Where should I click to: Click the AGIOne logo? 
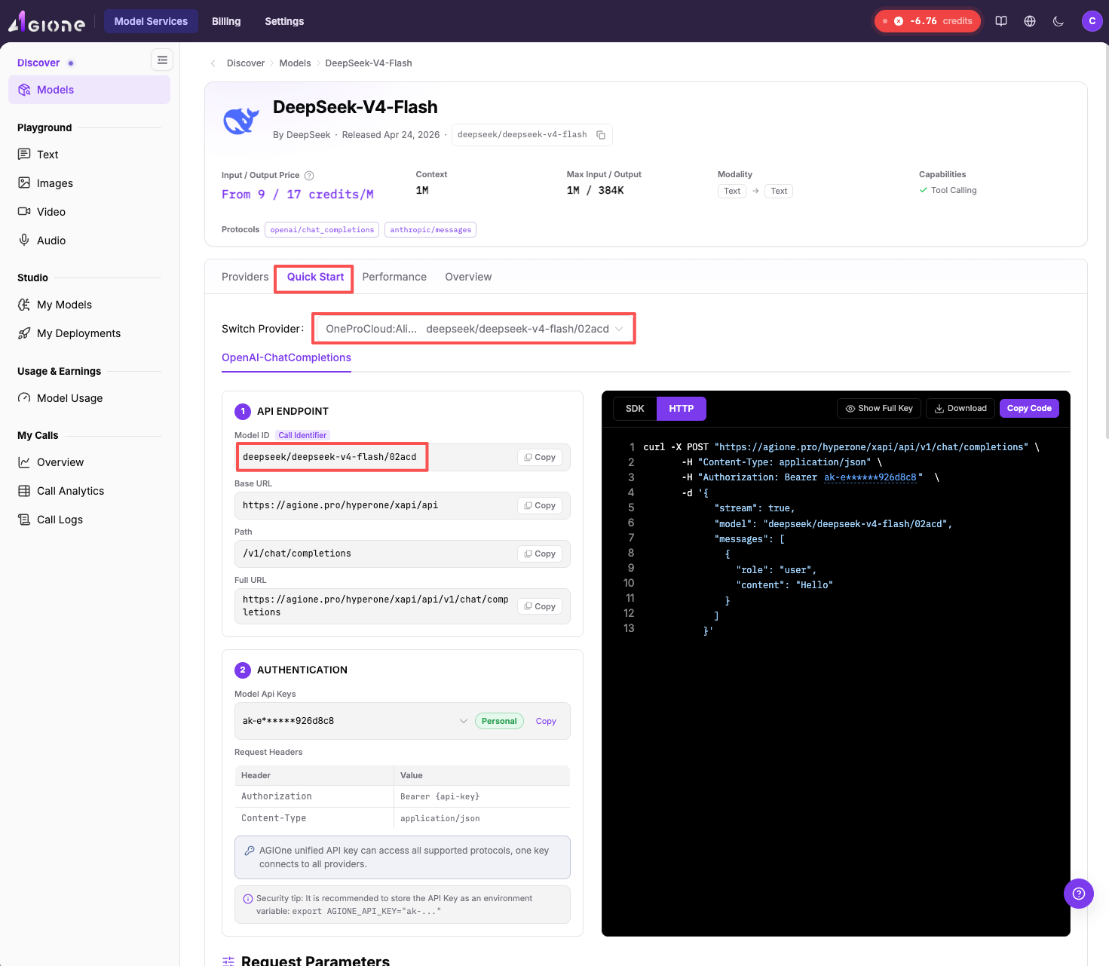pos(47,22)
